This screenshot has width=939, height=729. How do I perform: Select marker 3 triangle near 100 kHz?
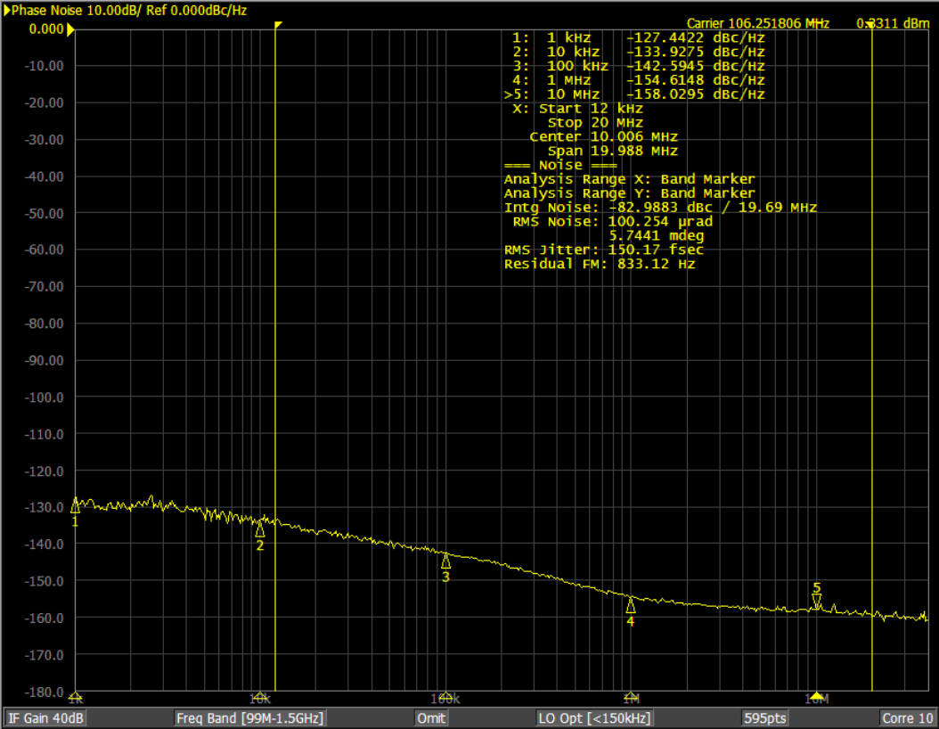coord(445,561)
